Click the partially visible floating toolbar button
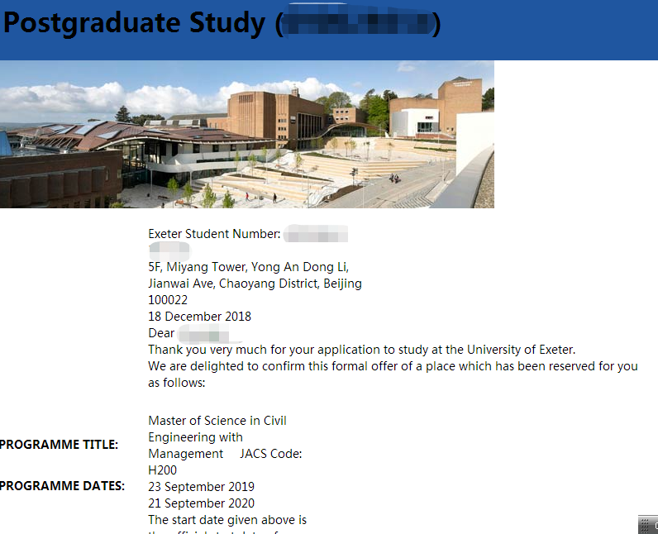The width and height of the screenshot is (658, 534). coord(655,525)
